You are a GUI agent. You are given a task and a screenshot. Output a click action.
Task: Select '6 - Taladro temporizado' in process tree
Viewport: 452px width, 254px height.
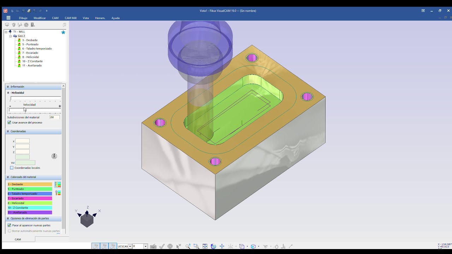(37, 49)
